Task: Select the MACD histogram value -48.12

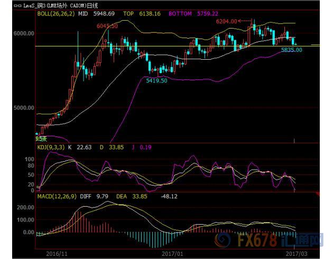Action: [169, 197]
